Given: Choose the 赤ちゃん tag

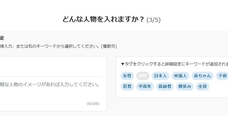Looking at the screenshot, I should [203, 76].
